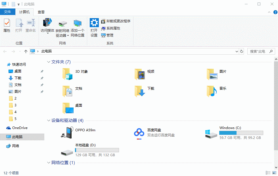Screen dimensions: 278x176
Task: Open 百度网盘 (Baidu Netdisk) drive icon
Action: coord(139,132)
